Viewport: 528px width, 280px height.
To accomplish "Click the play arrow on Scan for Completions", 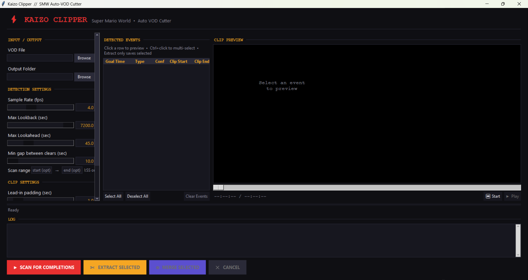I will 15,267.
